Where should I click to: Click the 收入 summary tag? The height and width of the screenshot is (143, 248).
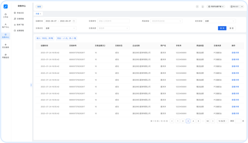[45, 38]
